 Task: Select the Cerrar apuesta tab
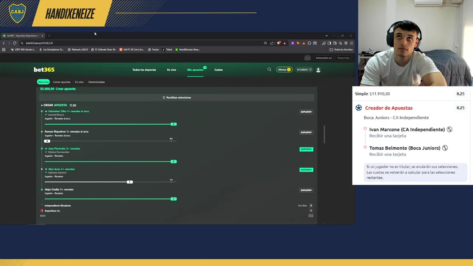pos(62,82)
